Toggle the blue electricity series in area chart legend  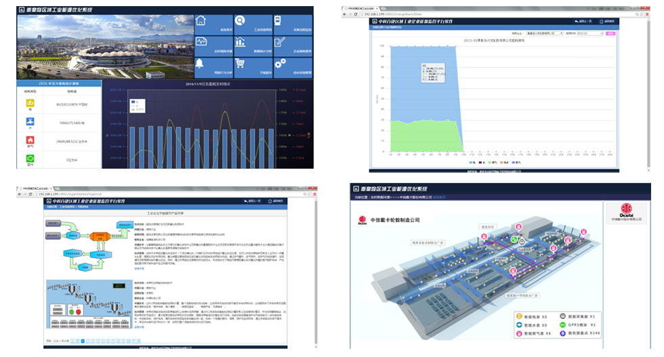point(472,163)
